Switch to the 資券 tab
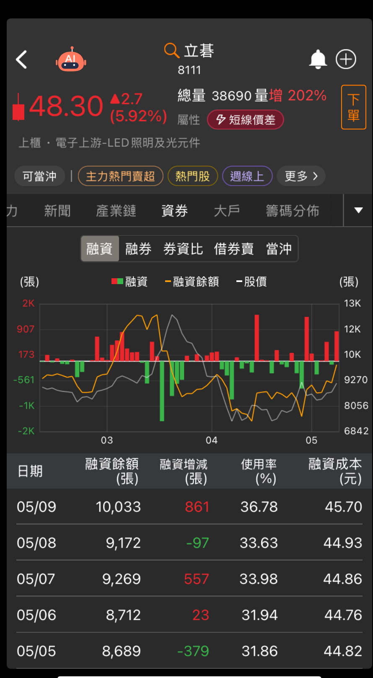 coord(174,210)
